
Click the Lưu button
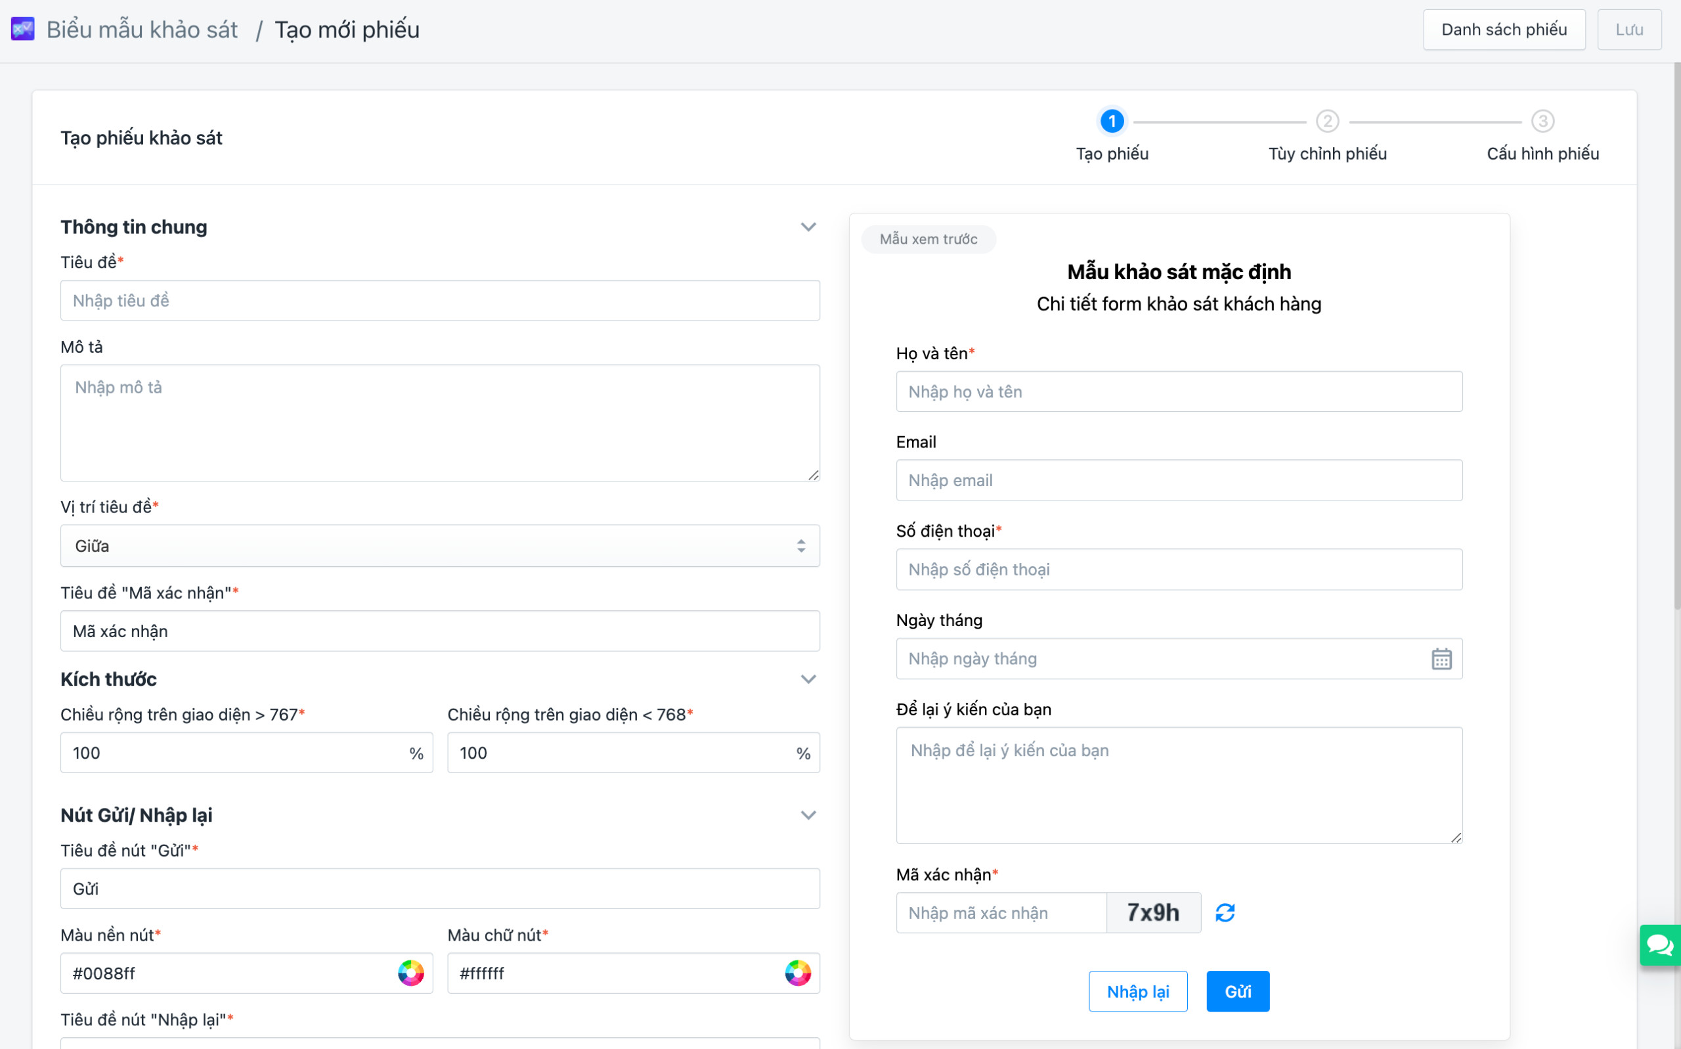click(x=1628, y=29)
